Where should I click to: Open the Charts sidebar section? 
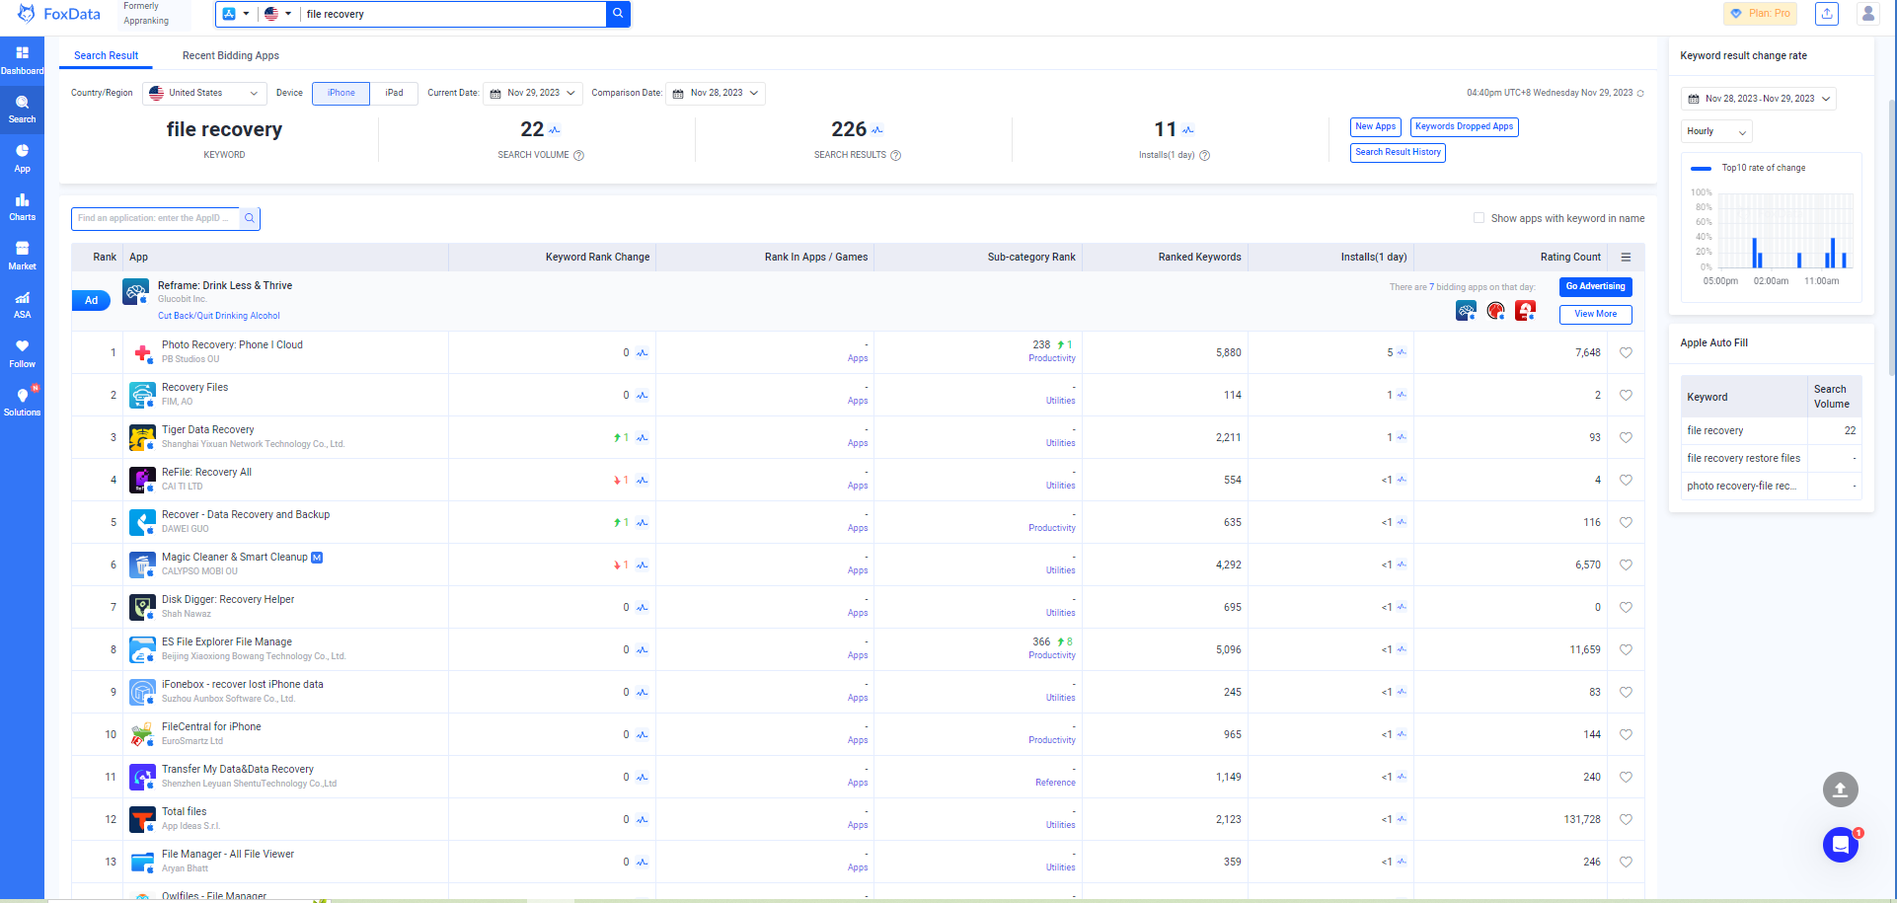[x=22, y=206]
